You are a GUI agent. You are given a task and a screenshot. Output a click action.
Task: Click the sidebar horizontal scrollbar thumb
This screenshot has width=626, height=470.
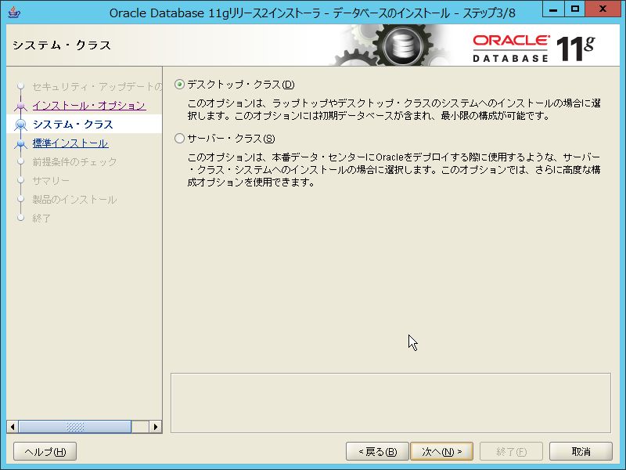[x=74, y=427]
